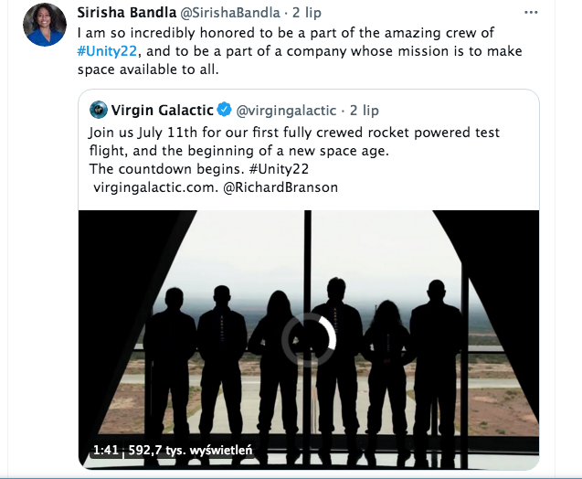Click the blue verified badge
The width and height of the screenshot is (582, 479).
pyautogui.click(x=224, y=111)
